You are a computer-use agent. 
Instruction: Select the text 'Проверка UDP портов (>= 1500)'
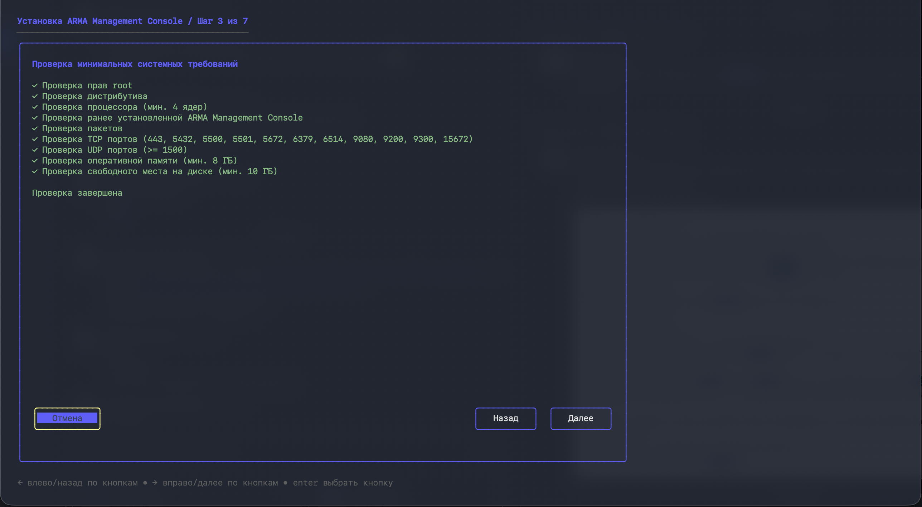pyautogui.click(x=115, y=150)
